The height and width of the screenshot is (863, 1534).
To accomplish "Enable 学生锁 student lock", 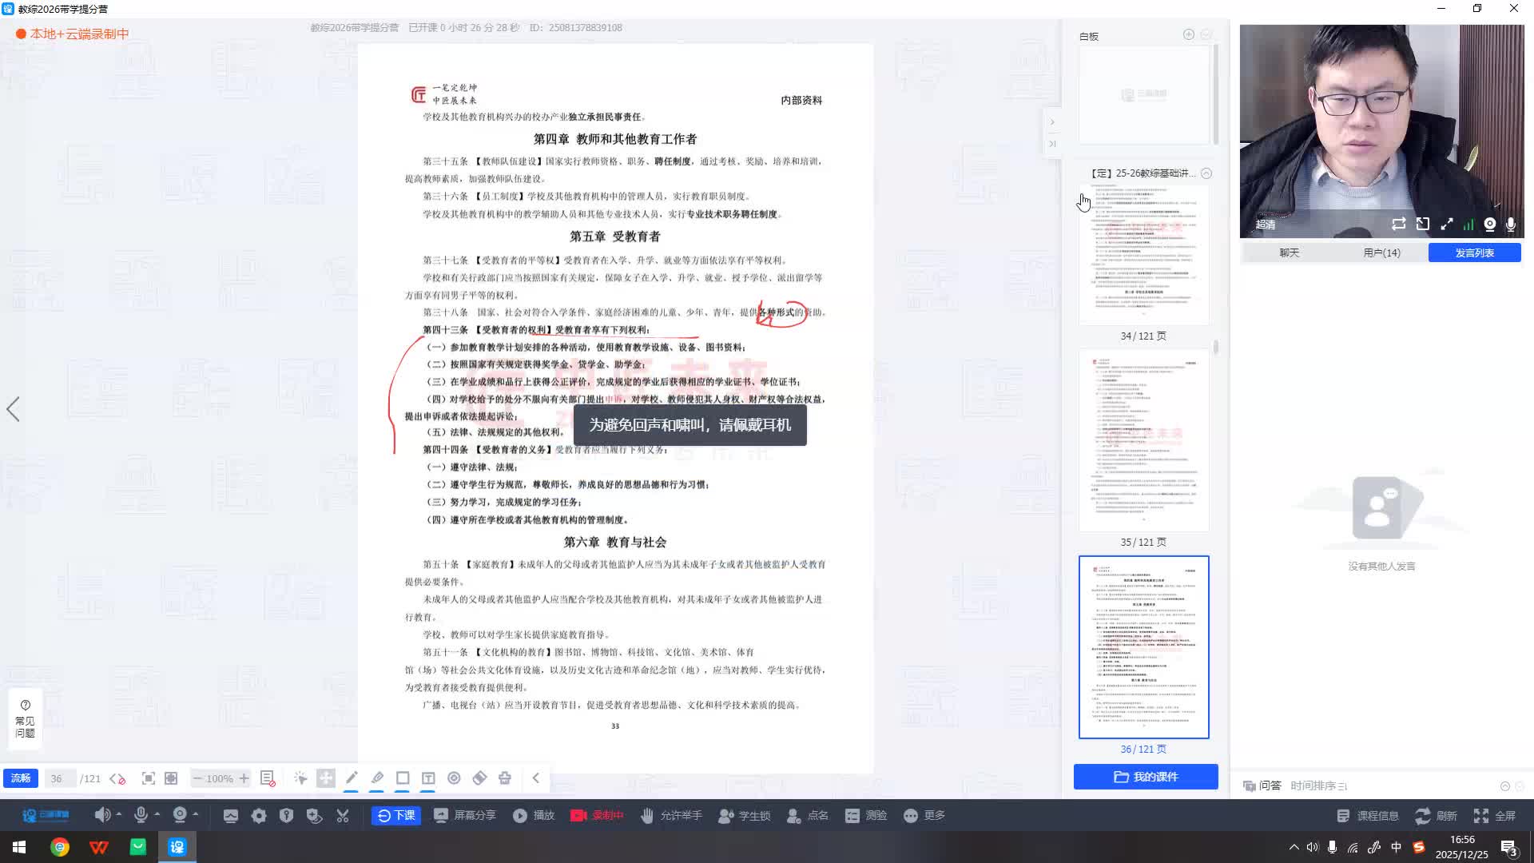I will pos(744,815).
